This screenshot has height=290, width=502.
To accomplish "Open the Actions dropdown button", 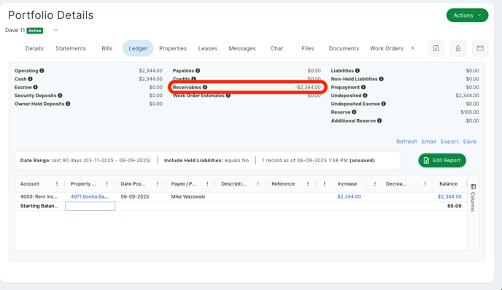I will pos(467,15).
